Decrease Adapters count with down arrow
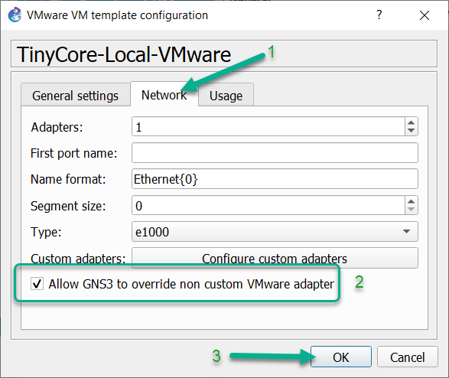449x378 pixels. pyautogui.click(x=412, y=131)
